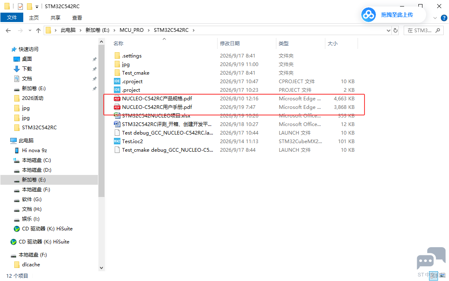
Task: Select Test debug_GCC_NUCLEO-C542RC launch file
Action: pyautogui.click(x=164, y=133)
